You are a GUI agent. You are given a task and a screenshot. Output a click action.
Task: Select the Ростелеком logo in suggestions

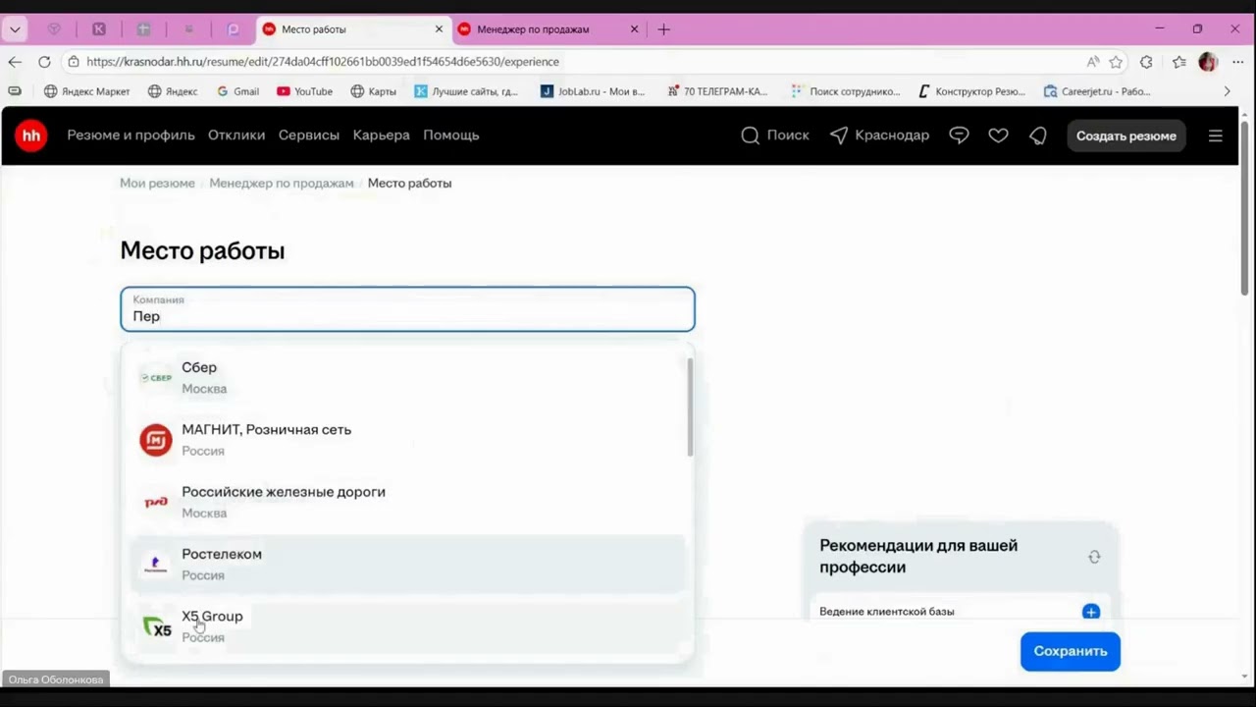click(156, 565)
